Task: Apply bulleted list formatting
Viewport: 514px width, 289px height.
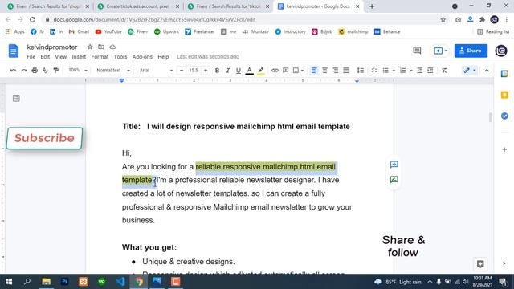Action: point(385,71)
